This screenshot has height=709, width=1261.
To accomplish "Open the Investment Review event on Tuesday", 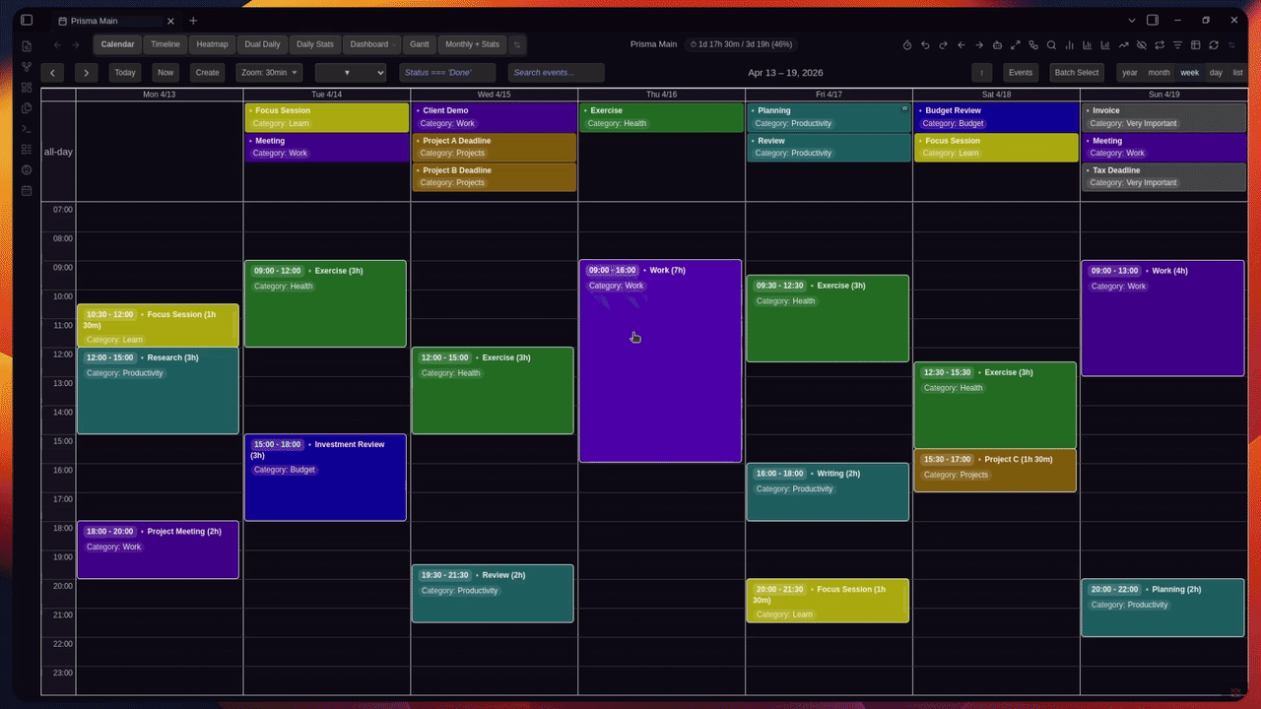I will (325, 478).
